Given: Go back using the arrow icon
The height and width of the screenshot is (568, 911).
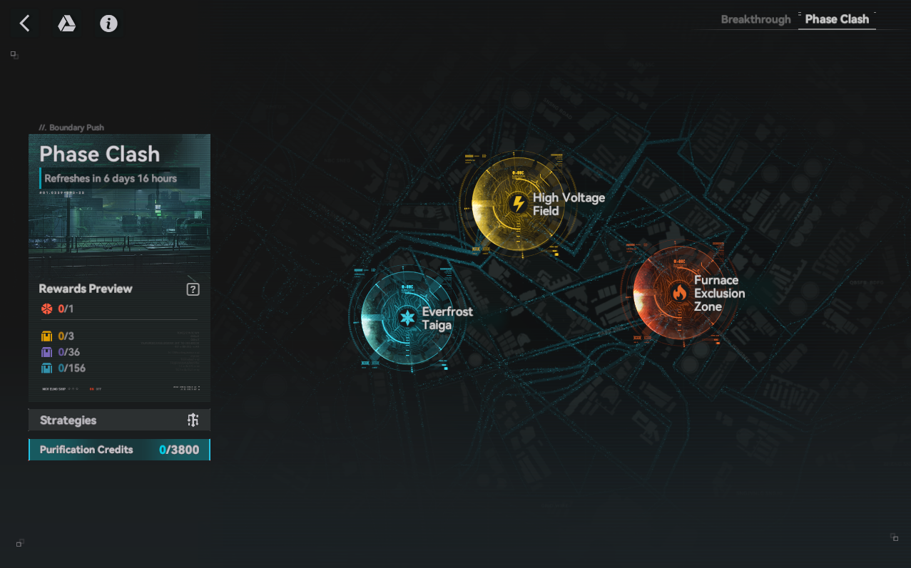Looking at the screenshot, I should pos(25,24).
